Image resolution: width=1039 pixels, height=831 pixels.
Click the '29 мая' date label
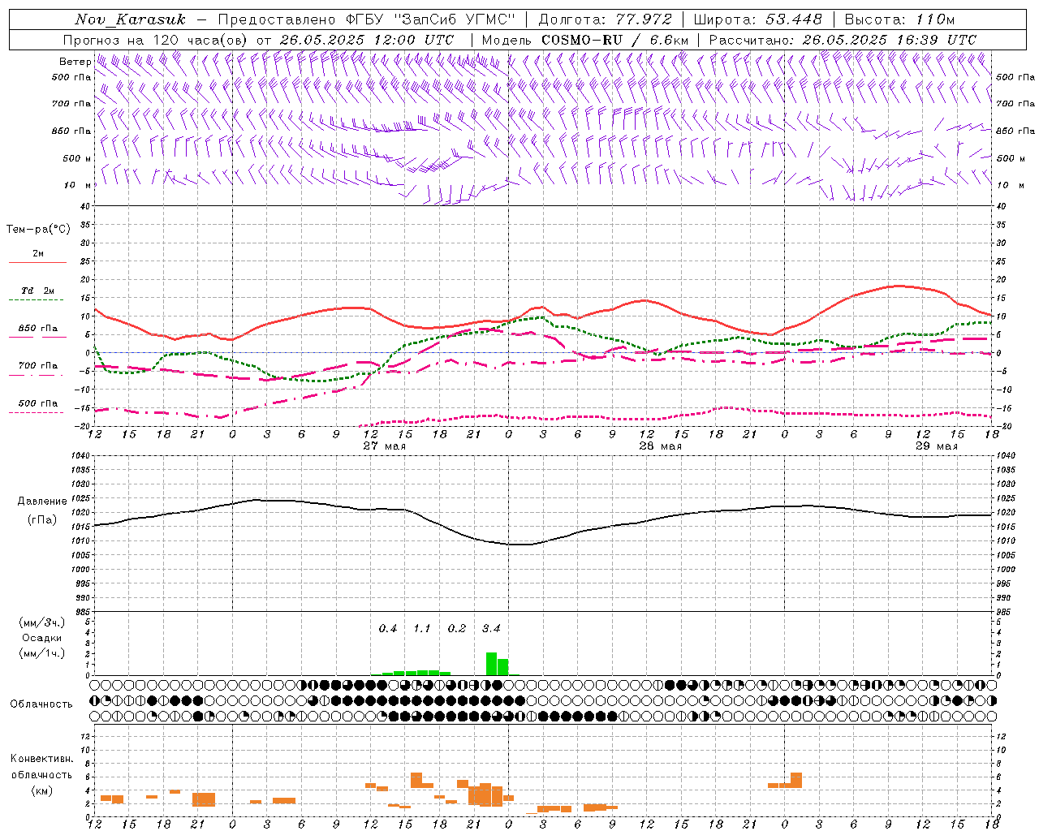(937, 446)
